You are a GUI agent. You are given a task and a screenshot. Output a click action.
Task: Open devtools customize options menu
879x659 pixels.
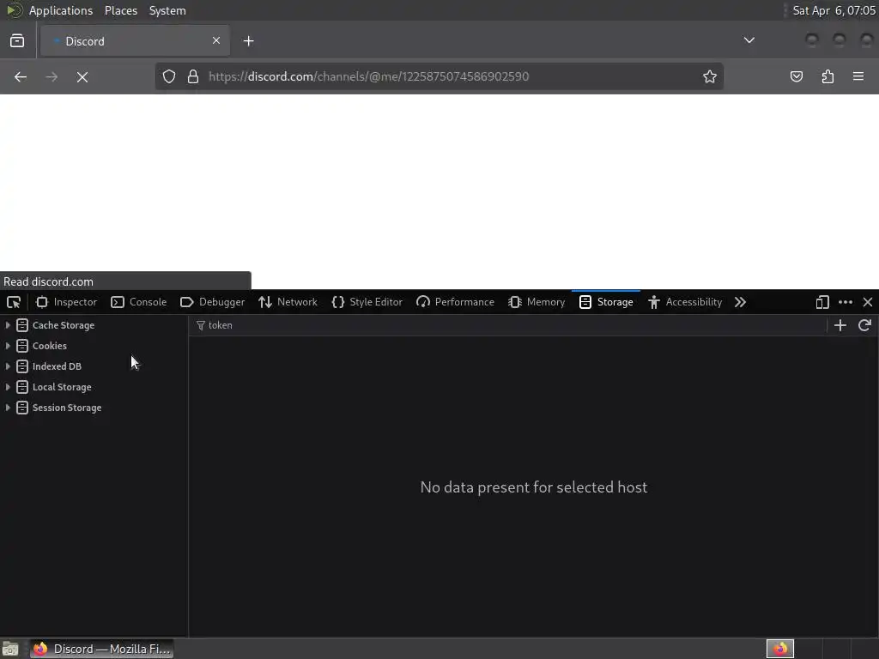point(846,302)
